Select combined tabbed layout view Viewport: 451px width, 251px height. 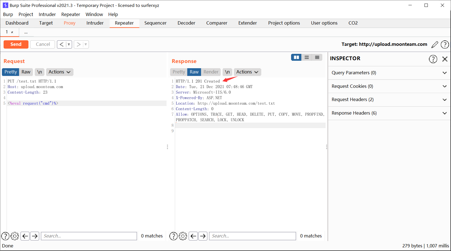click(317, 57)
